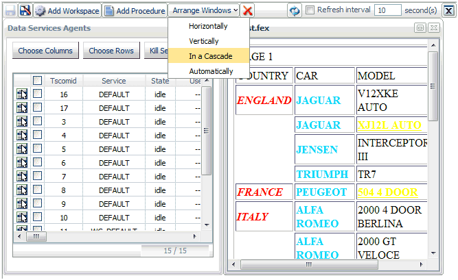This screenshot has height=280, width=458.
Task: Click the save-with-red-mark icon in toolbar
Action: tap(25, 11)
